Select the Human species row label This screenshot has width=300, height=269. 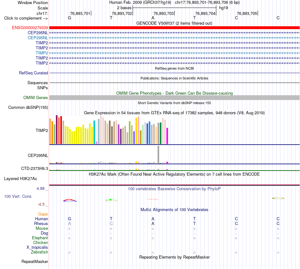tap(41, 219)
